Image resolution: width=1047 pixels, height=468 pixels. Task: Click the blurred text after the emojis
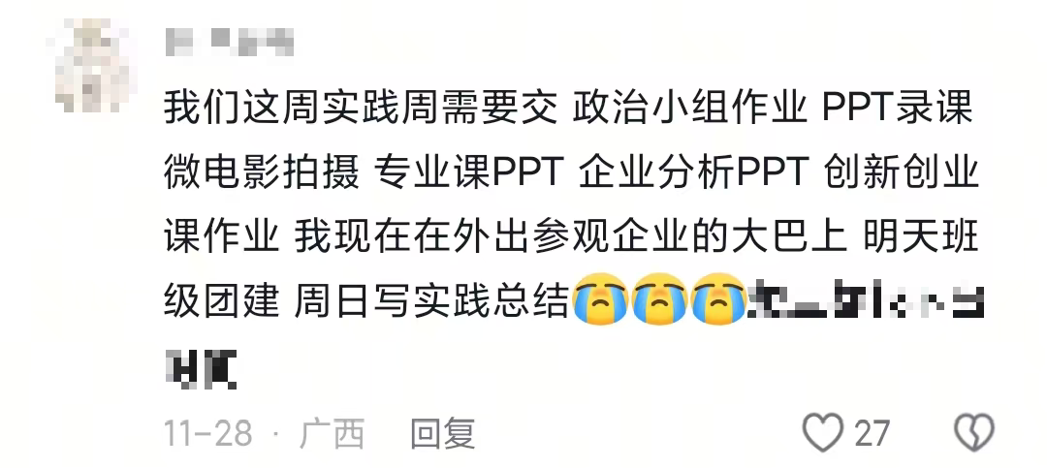[866, 299]
